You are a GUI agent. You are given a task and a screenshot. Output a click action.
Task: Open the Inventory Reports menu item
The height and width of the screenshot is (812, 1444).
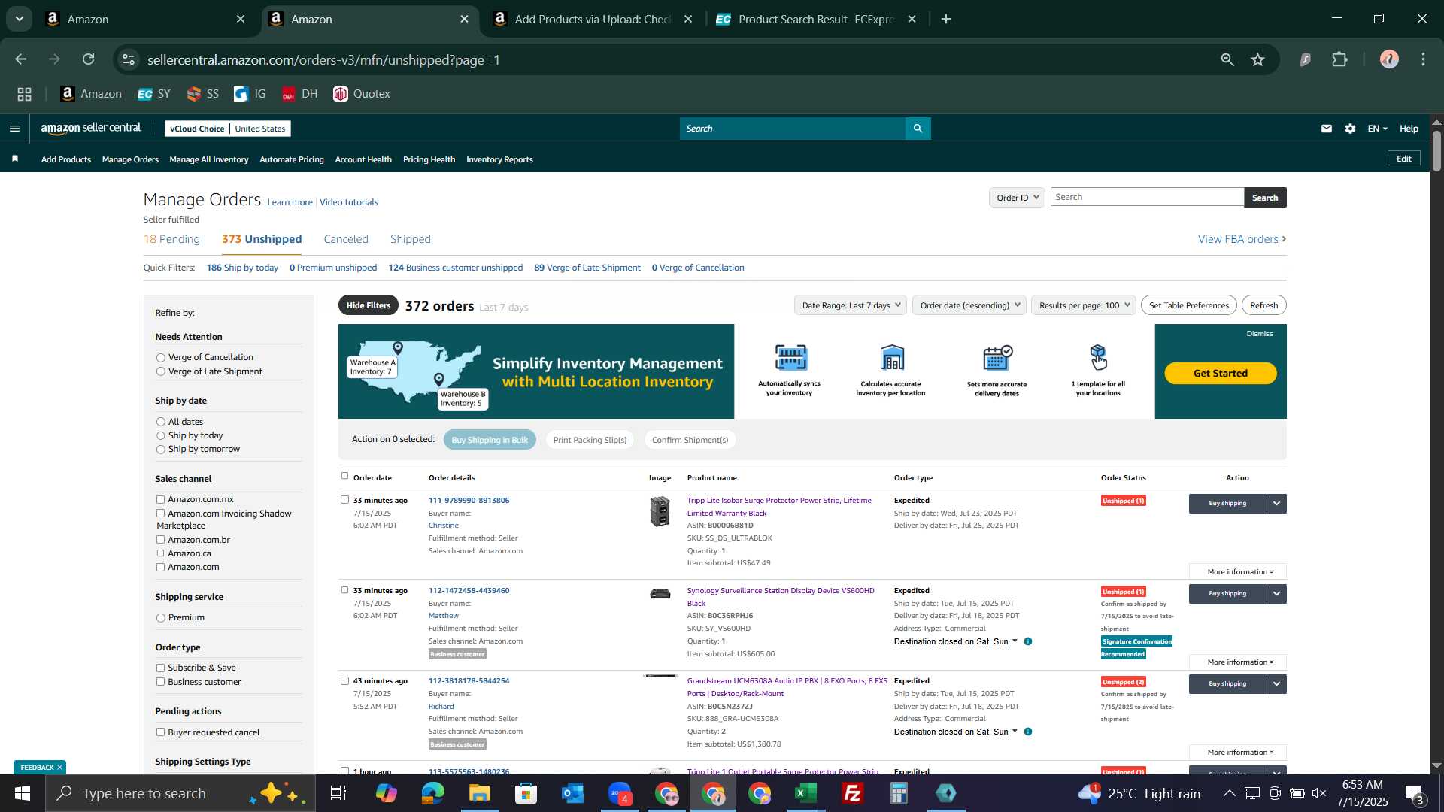point(499,159)
